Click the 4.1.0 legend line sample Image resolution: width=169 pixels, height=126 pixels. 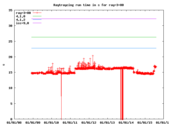click(x=37, y=16)
